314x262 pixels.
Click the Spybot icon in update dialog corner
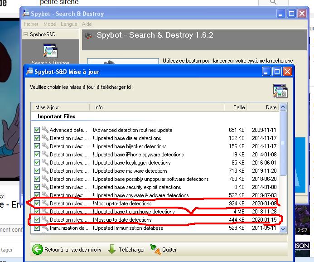pyautogui.click(x=280, y=91)
